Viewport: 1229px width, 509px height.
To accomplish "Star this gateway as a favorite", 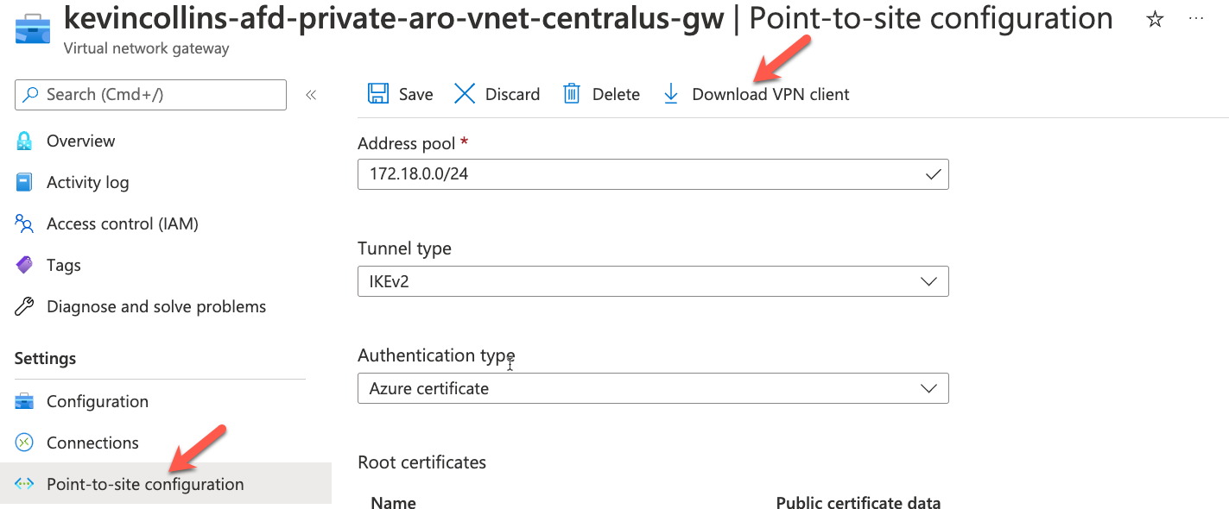I will (x=1155, y=18).
